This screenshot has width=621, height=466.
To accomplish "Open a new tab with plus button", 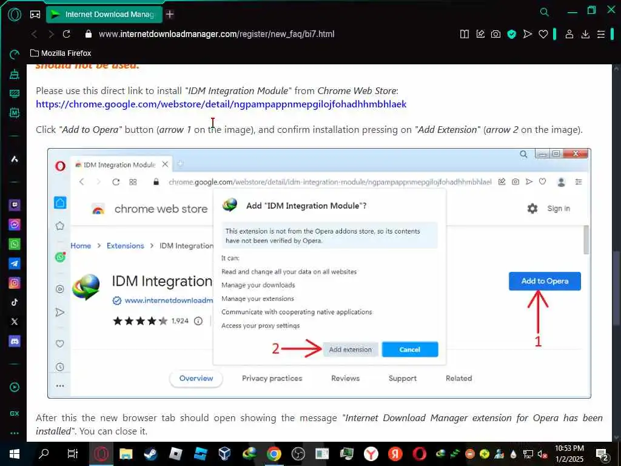I will (x=170, y=15).
